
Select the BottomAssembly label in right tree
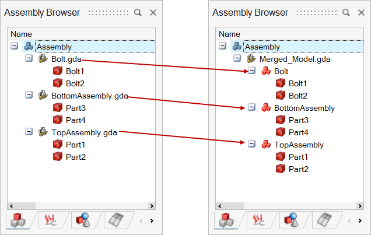tap(304, 108)
